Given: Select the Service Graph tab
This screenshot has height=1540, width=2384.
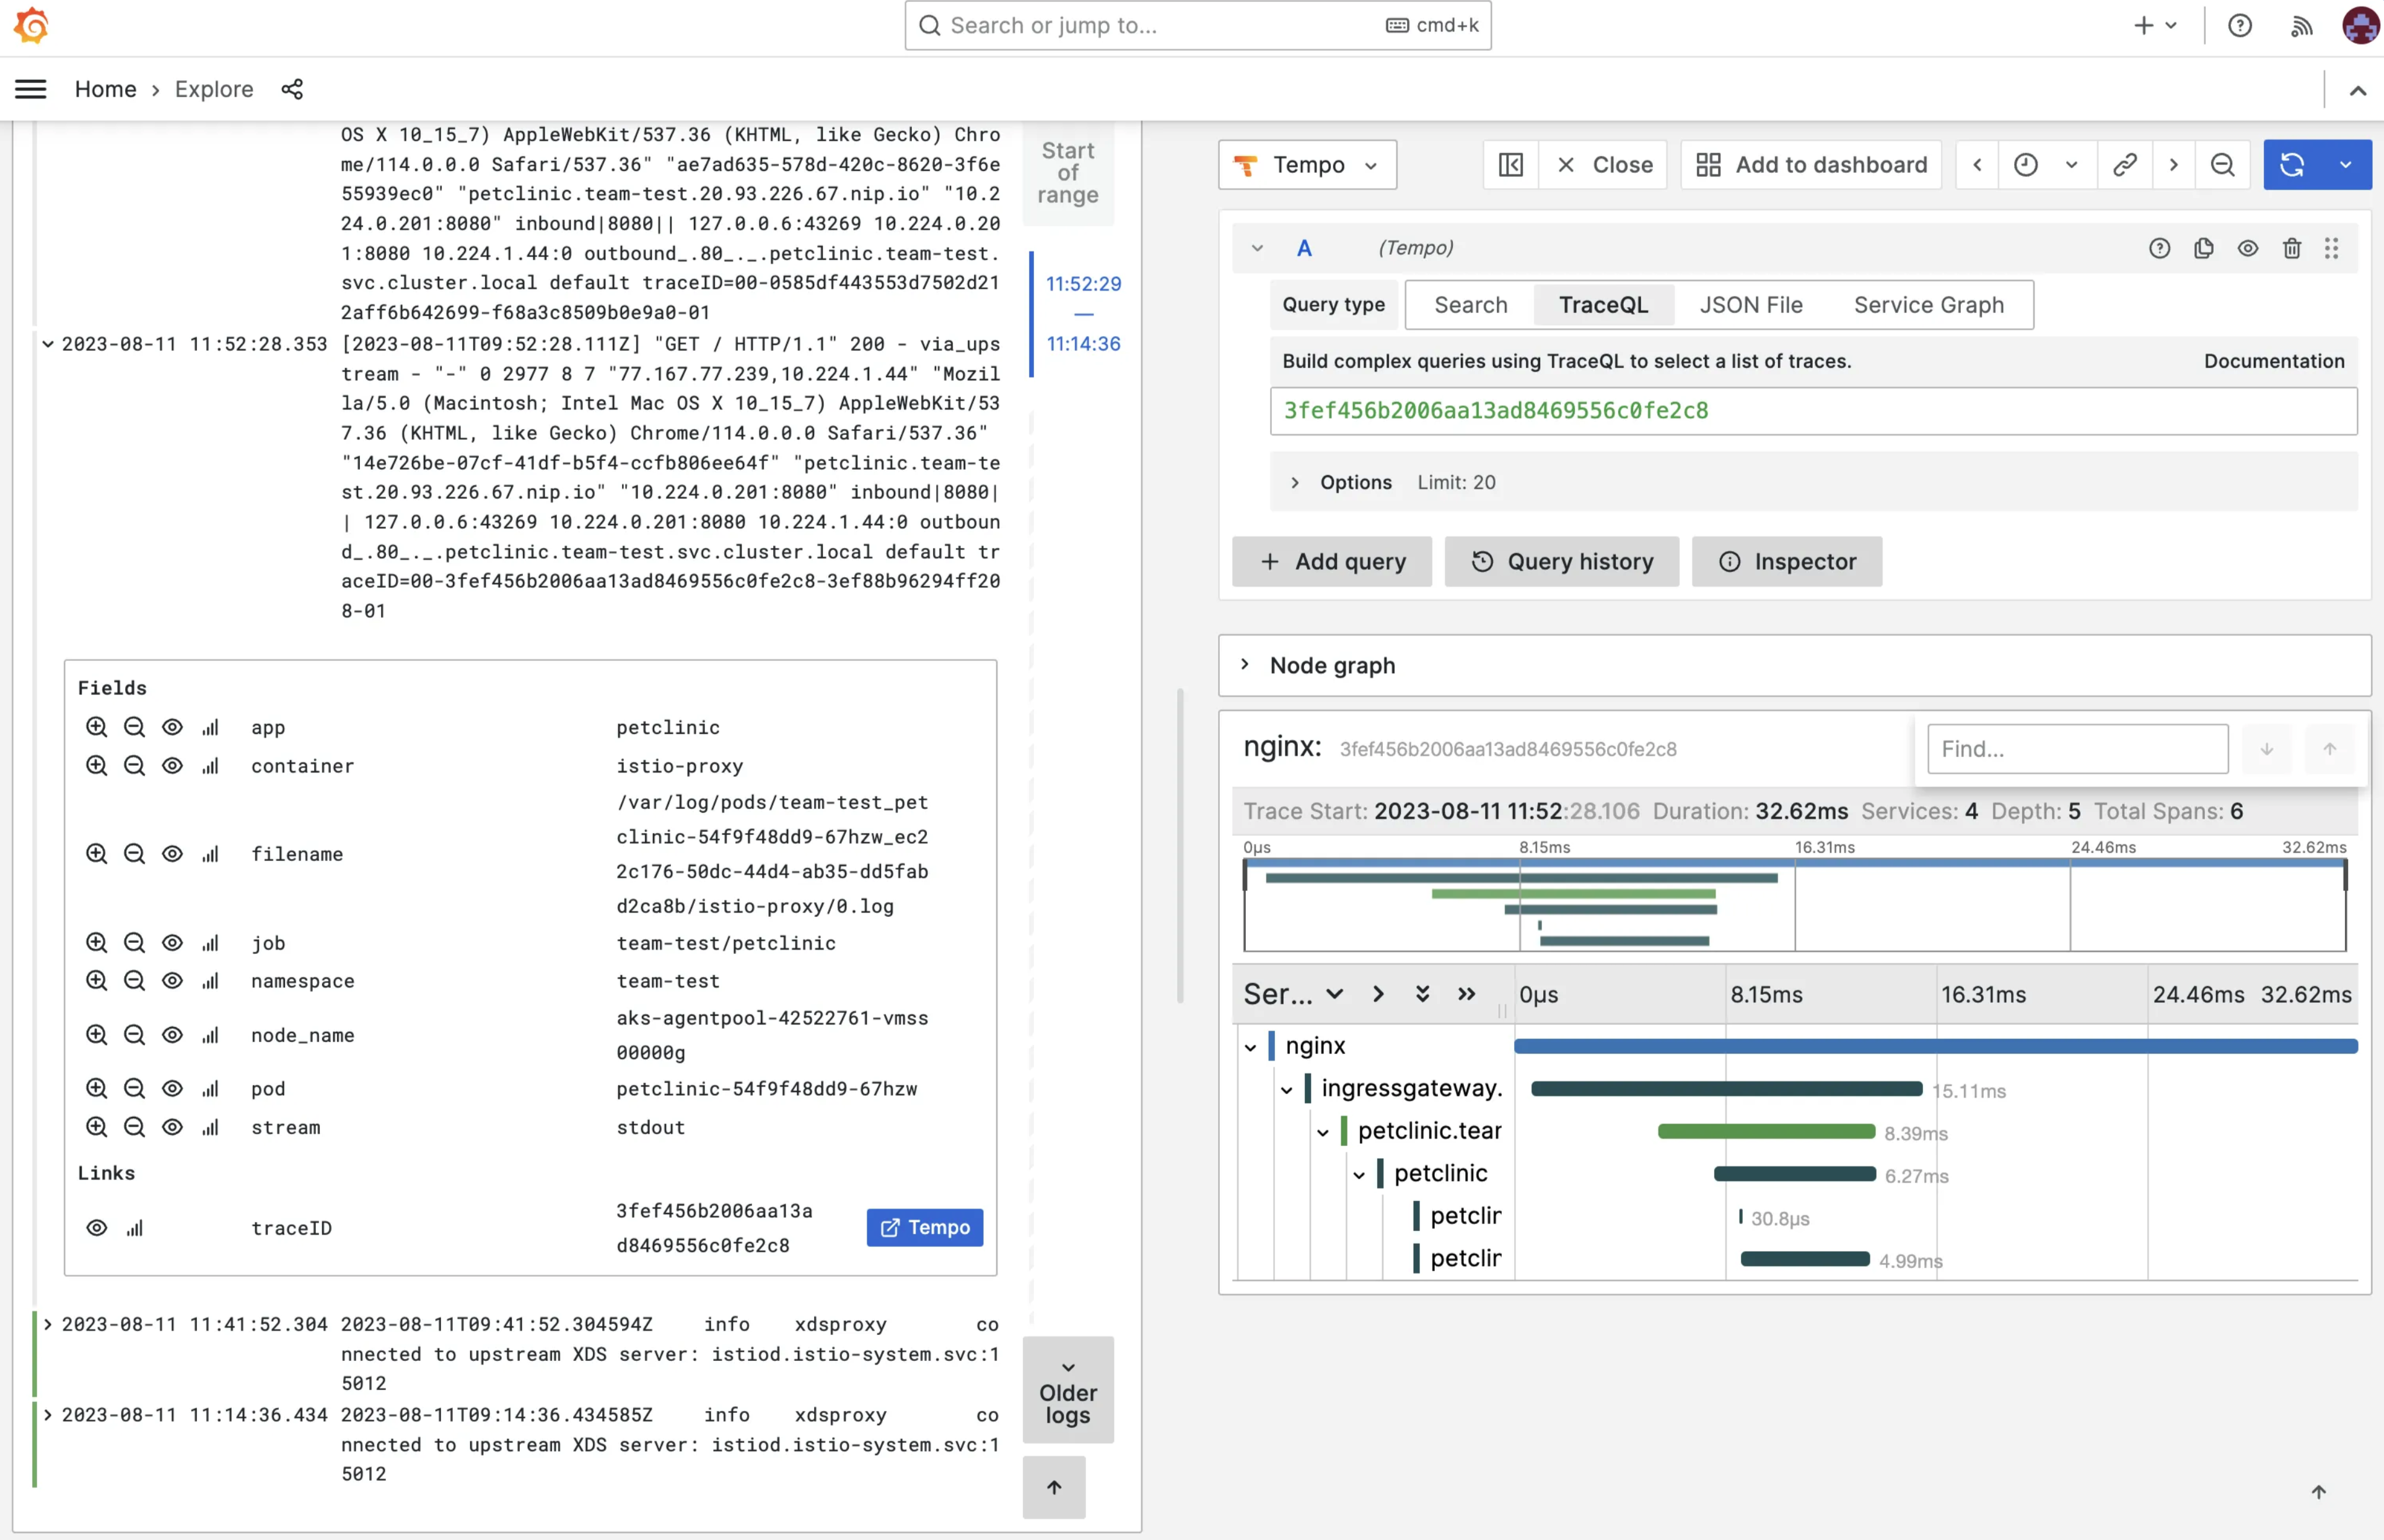Looking at the screenshot, I should click(x=1929, y=304).
